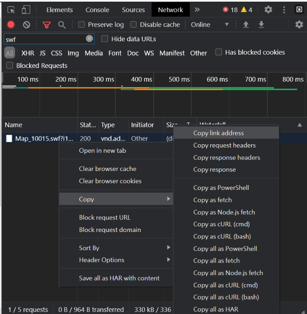The width and height of the screenshot is (307, 314).
Task: Open DevTools settings gear in top bar
Action: (x=268, y=10)
